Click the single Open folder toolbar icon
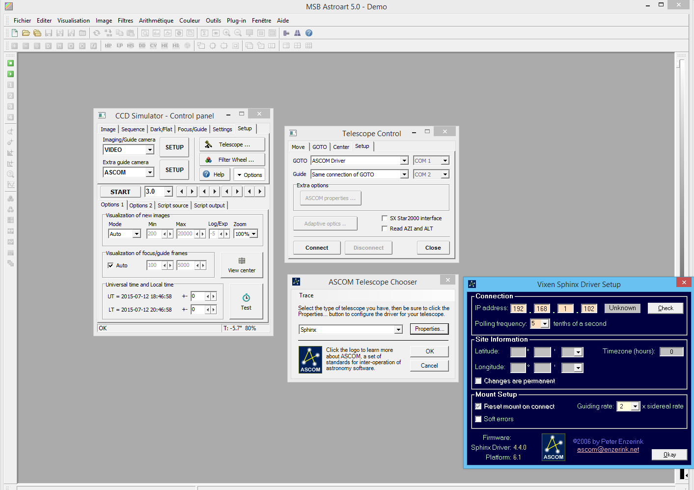The width and height of the screenshot is (694, 490). pos(26,33)
